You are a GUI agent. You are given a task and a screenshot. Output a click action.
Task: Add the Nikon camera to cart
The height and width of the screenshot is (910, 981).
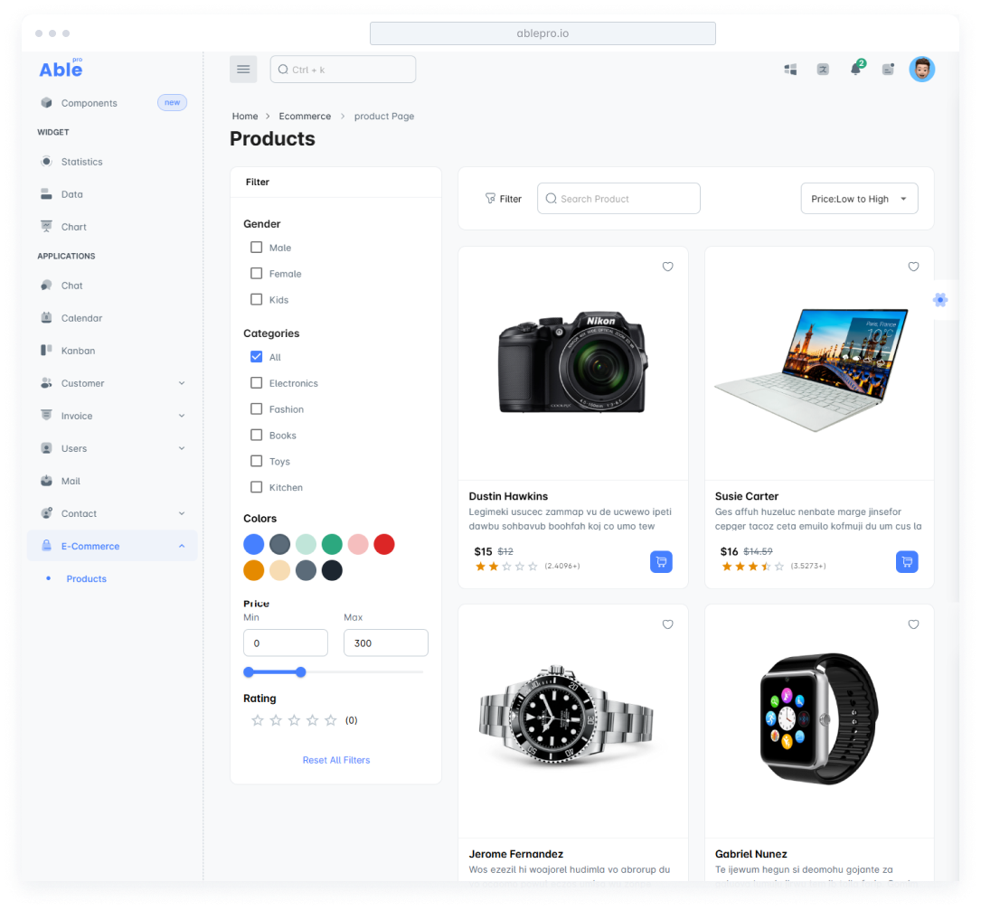(661, 561)
